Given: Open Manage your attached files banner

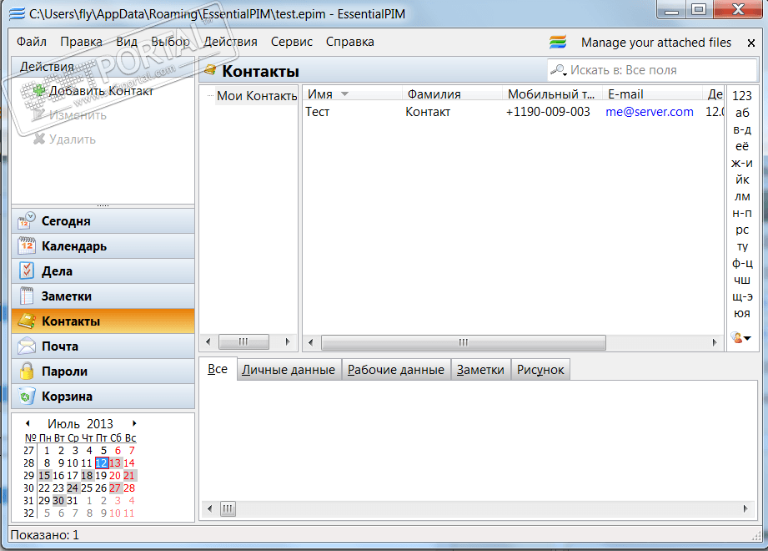Looking at the screenshot, I should [x=655, y=43].
